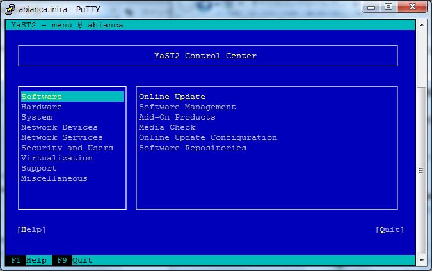
Task: Open Software Management module
Action: [188, 107]
